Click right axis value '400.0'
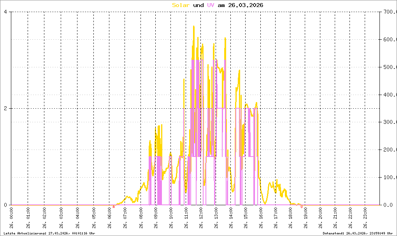397x236 pixels. click(x=390, y=95)
